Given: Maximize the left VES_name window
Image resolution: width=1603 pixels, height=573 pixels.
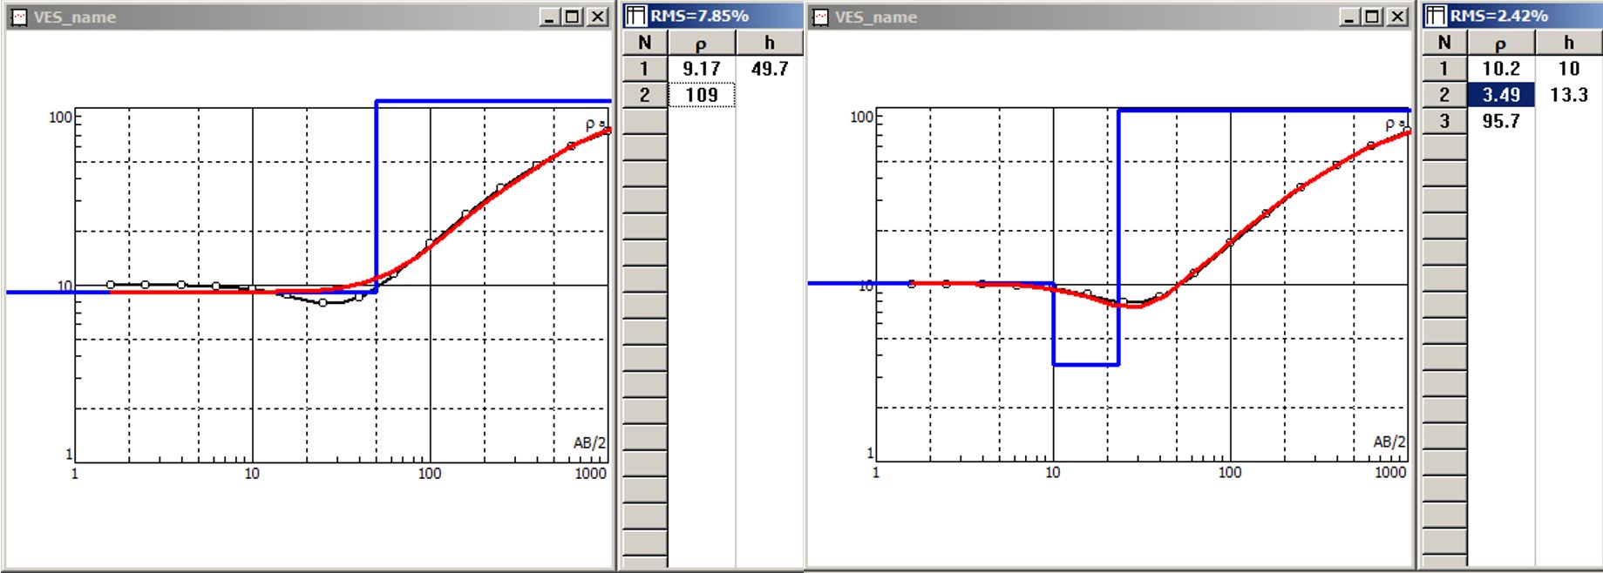Looking at the screenshot, I should (x=573, y=17).
